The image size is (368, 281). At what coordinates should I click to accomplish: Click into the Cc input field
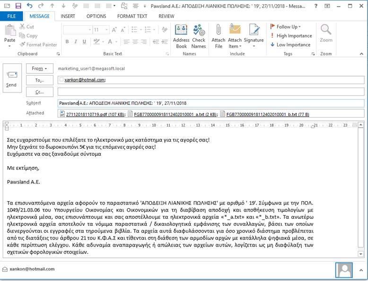click(211, 92)
